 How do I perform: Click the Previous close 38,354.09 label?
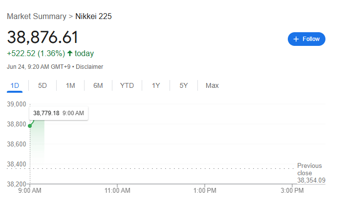(311, 173)
